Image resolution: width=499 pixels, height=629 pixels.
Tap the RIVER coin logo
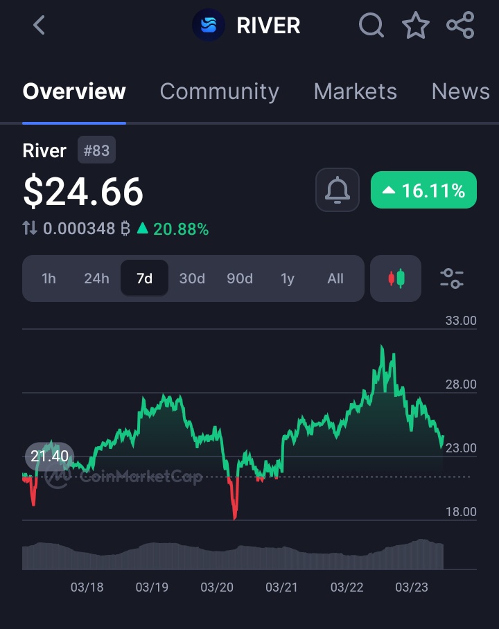click(x=209, y=25)
